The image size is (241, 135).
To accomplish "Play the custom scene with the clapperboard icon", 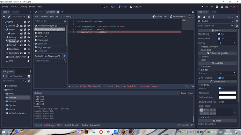I will (227, 7).
